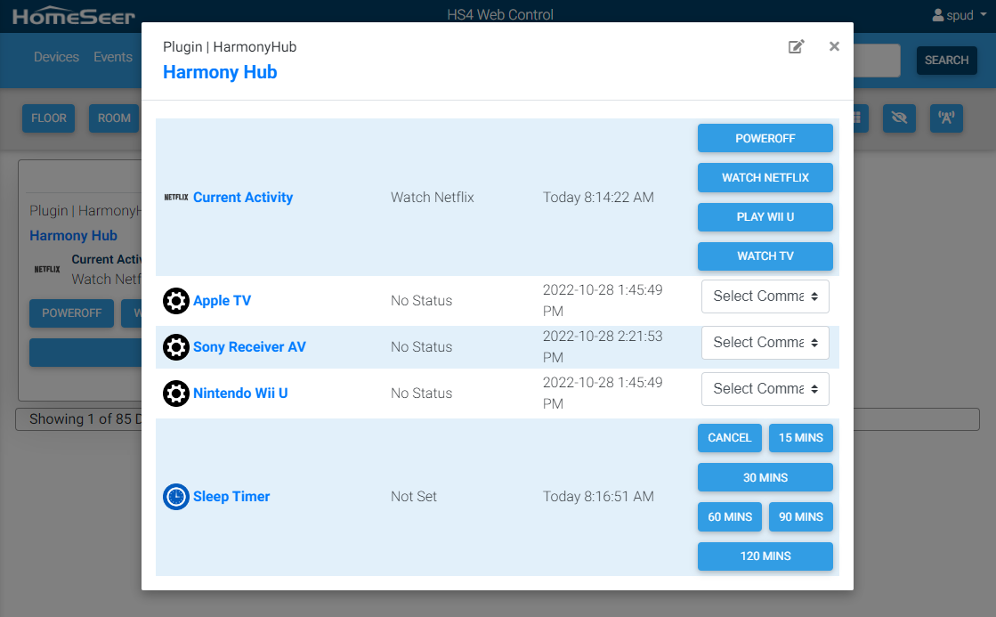
Task: Open the Current Activity device link
Action: click(x=243, y=198)
